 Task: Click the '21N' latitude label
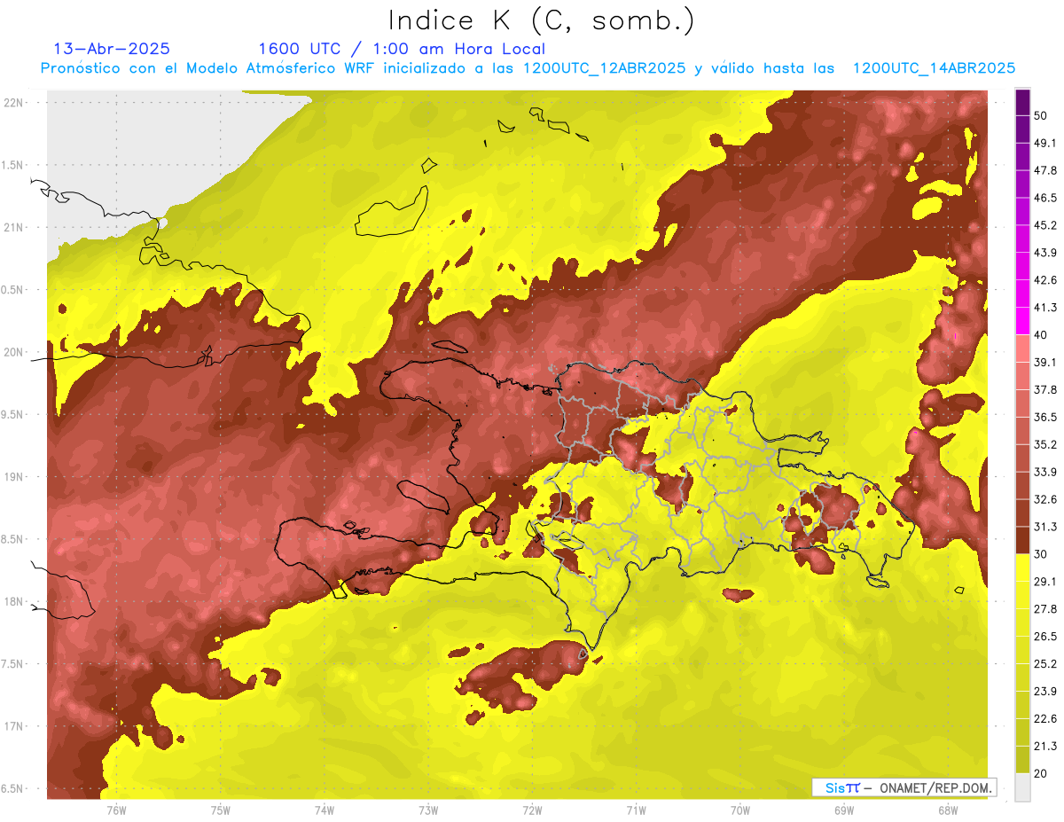tap(14, 227)
